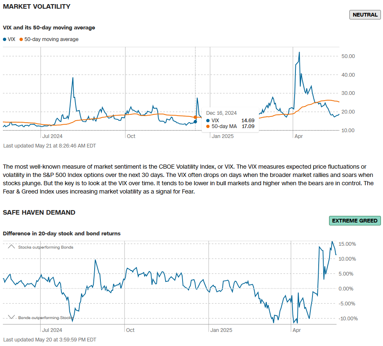Image resolution: width=383 pixels, height=346 pixels.
Task: Click the EXTREME GREED rating badge
Action: pyautogui.click(x=354, y=220)
